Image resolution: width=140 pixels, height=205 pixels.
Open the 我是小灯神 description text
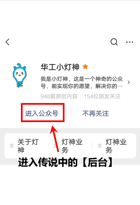82,82
